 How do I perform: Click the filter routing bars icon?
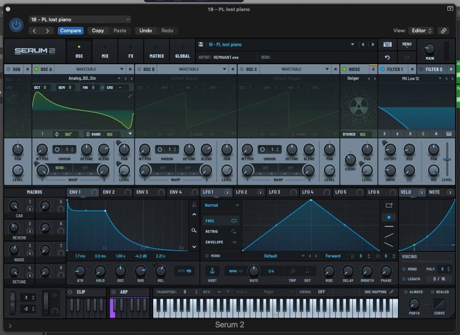(449, 134)
